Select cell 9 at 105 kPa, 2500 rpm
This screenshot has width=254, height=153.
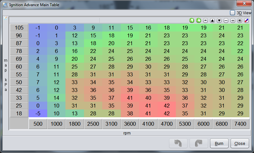click(93, 28)
